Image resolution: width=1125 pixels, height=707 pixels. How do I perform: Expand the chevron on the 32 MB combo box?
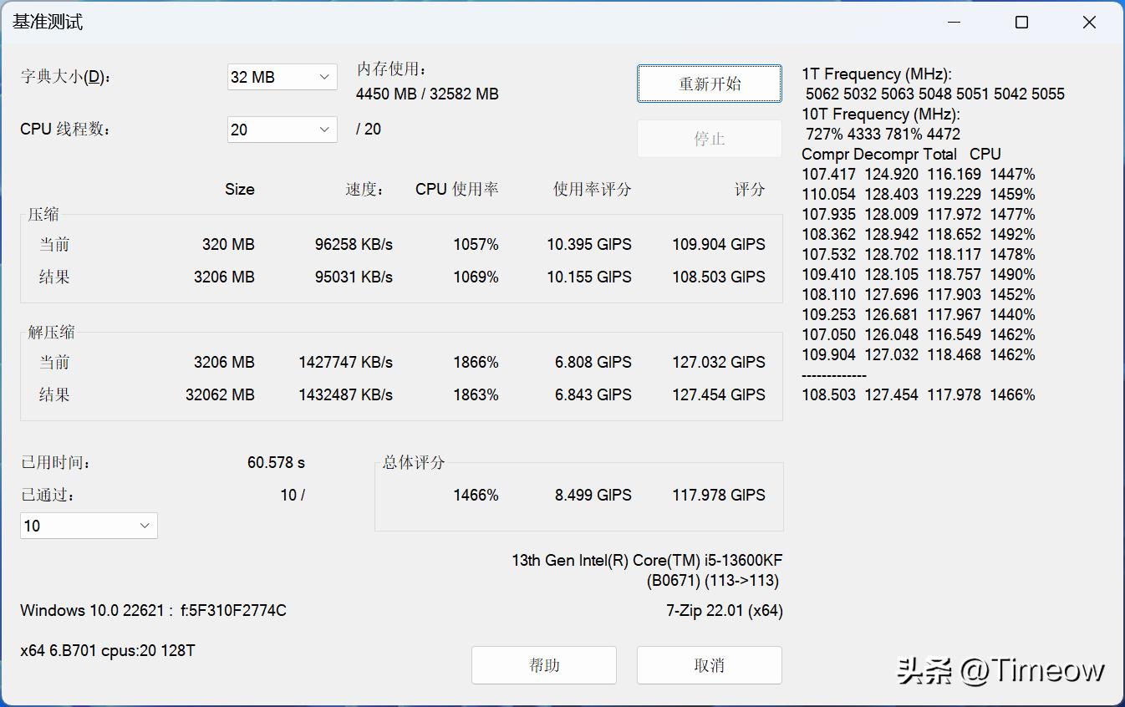(325, 77)
